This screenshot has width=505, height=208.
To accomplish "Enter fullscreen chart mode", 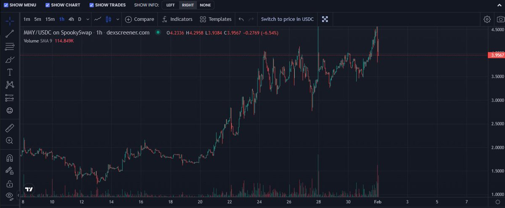I will [325, 19].
